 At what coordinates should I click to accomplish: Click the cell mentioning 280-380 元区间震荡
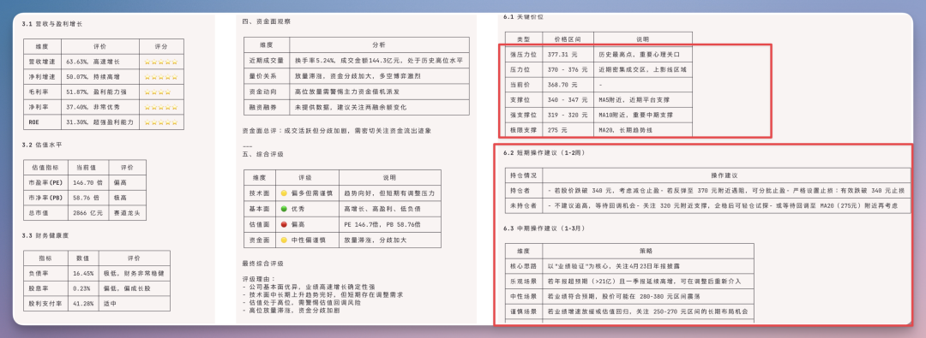(648, 296)
